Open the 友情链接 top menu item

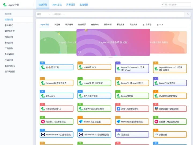tap(84, 5)
